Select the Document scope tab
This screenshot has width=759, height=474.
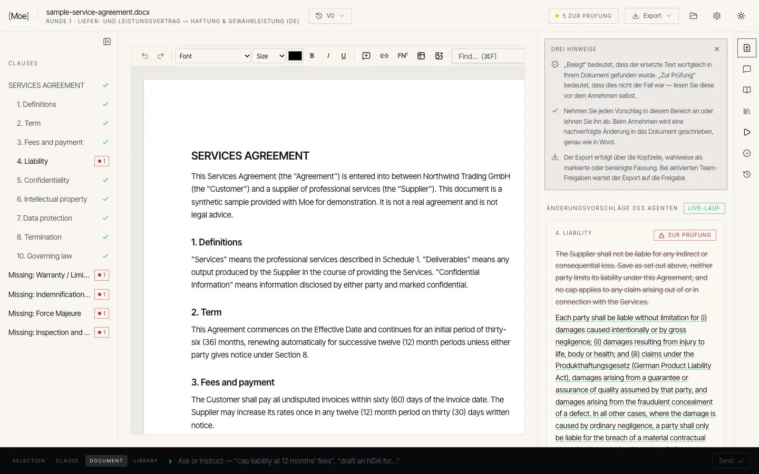click(106, 461)
